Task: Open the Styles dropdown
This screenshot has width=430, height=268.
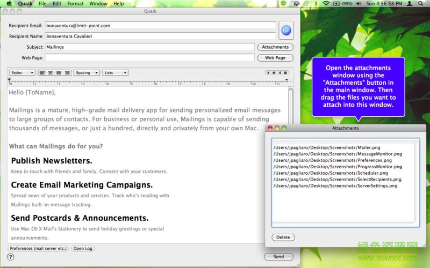Action: click(x=23, y=72)
